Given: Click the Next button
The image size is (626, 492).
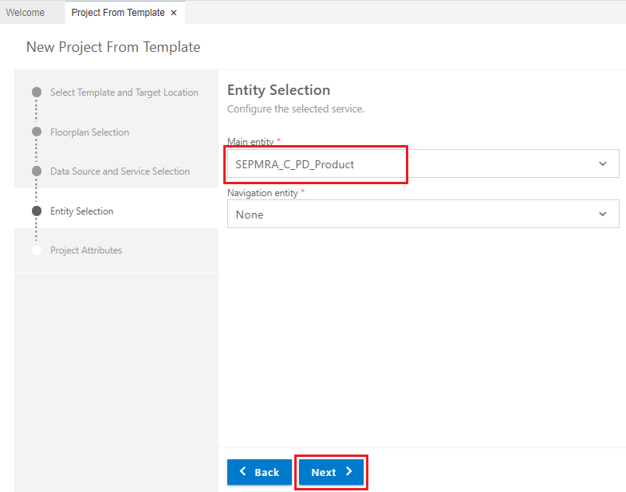Looking at the screenshot, I should (332, 472).
